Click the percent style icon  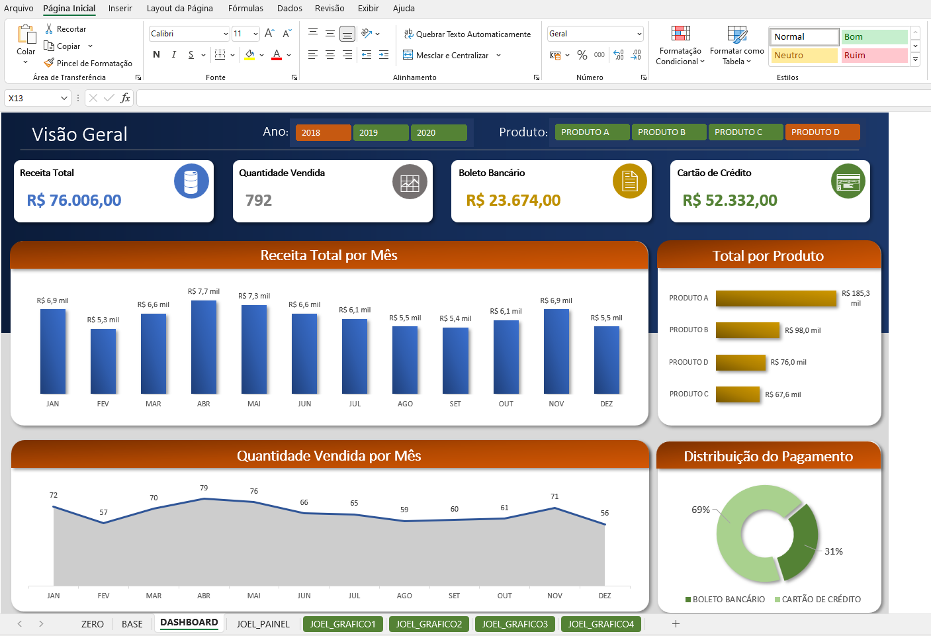[x=582, y=55]
